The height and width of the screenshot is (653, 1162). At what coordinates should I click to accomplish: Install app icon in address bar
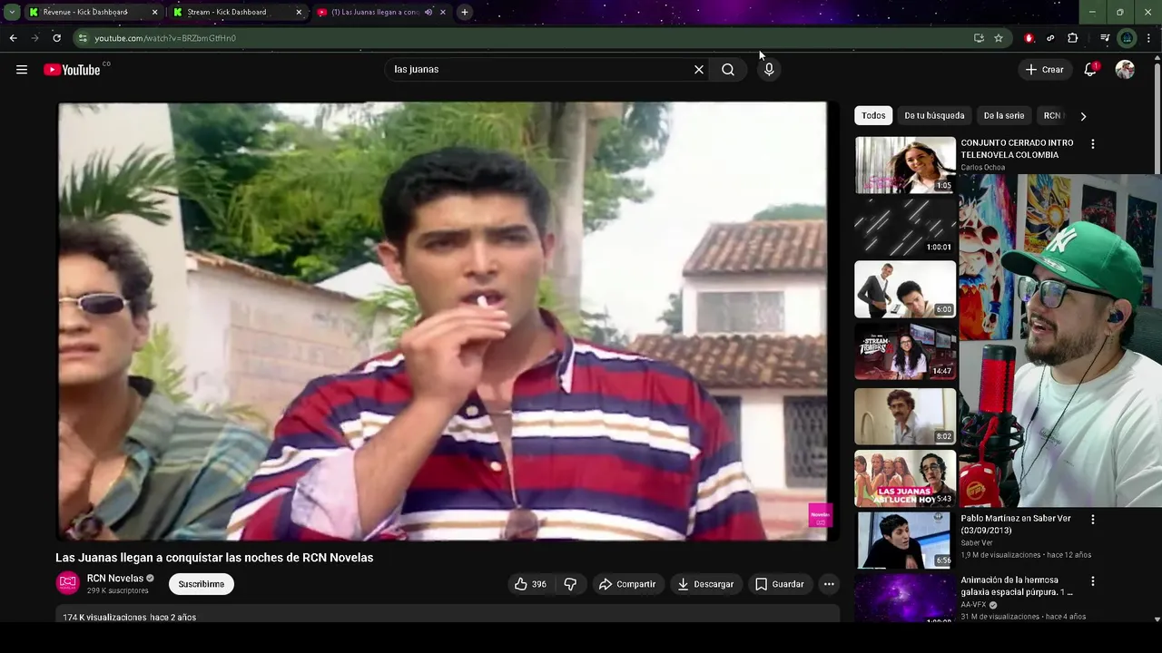979,38
